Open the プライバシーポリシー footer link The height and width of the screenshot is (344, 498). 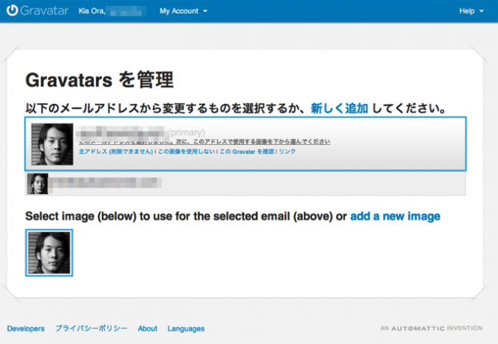coord(91,328)
